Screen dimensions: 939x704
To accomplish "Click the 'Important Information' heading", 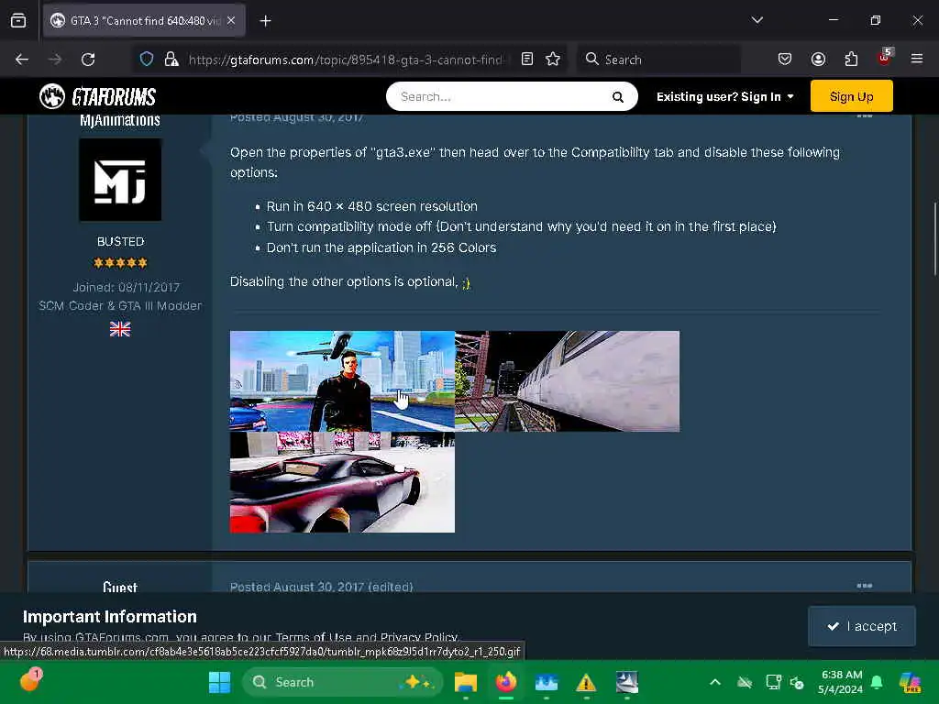I will pos(110,617).
